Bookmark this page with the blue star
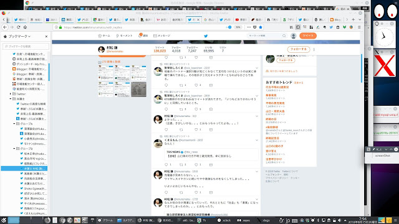 point(261,27)
